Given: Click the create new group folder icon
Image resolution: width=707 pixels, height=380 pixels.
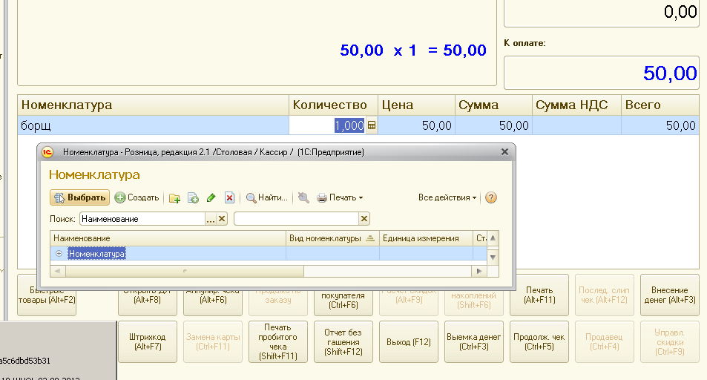Looking at the screenshot, I should pyautogui.click(x=174, y=198).
